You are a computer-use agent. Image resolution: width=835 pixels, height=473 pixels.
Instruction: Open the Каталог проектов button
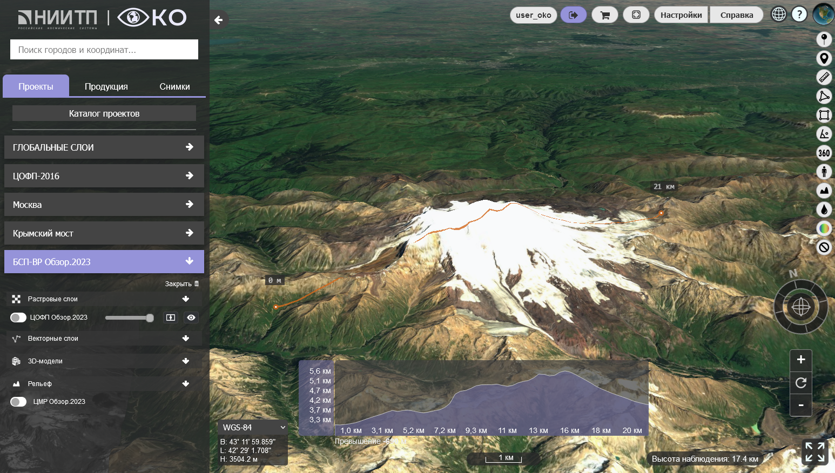[x=104, y=113]
